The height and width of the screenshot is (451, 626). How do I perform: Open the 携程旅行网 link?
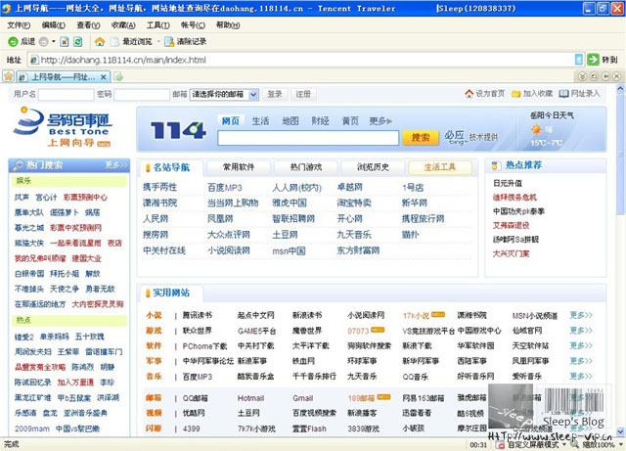click(x=423, y=219)
